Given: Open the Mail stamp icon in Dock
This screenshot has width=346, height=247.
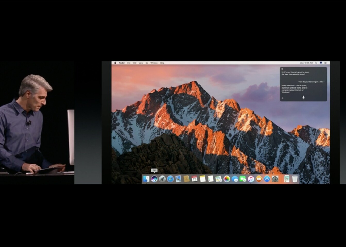Looking at the screenshot, I should (x=178, y=179).
